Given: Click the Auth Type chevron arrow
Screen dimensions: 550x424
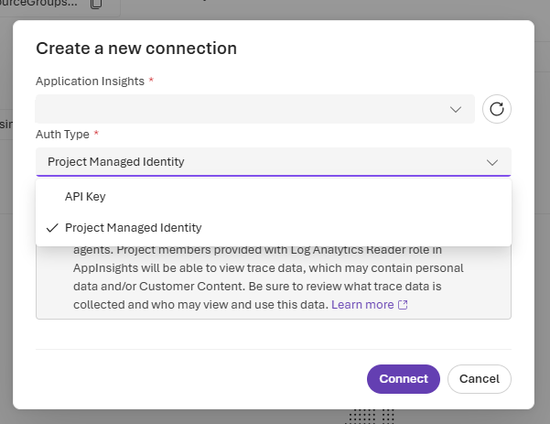Looking at the screenshot, I should (492, 162).
